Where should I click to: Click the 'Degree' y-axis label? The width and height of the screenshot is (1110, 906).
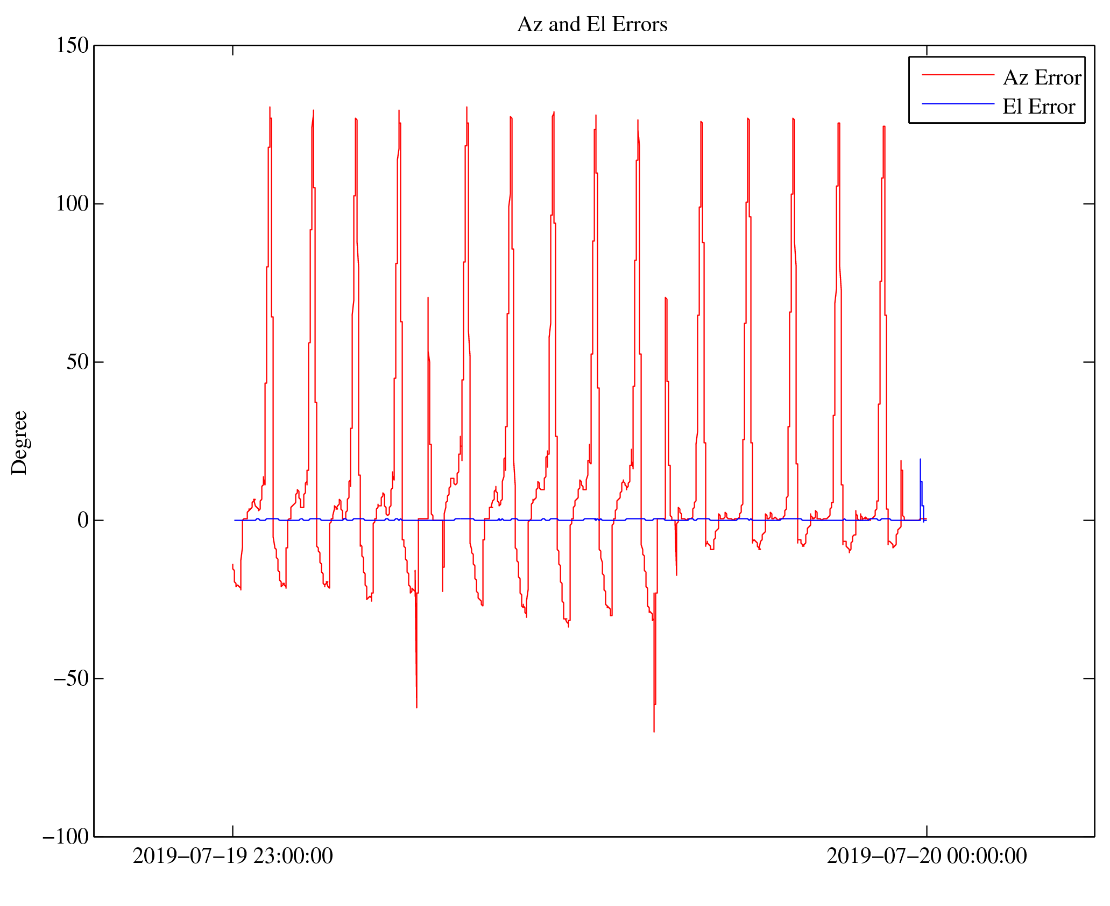coord(20,443)
